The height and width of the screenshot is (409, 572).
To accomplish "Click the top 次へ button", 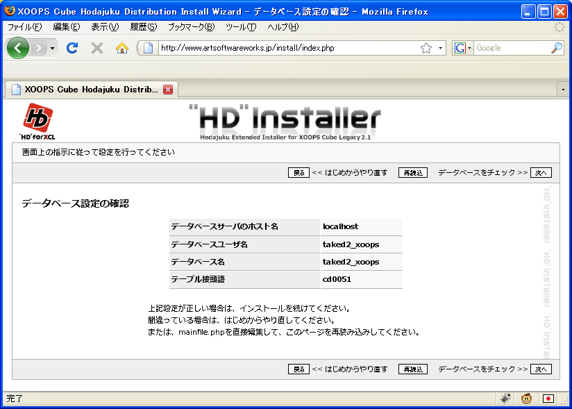I will [541, 173].
